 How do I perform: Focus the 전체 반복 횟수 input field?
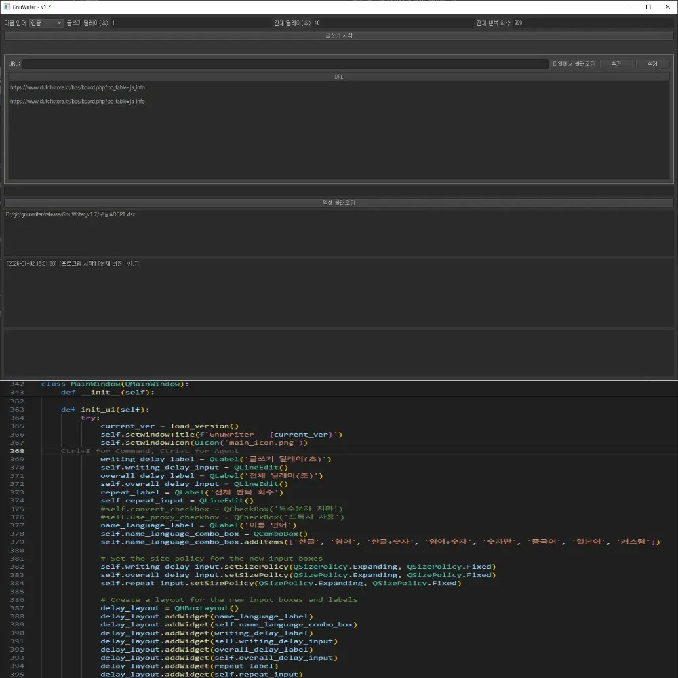coord(593,23)
